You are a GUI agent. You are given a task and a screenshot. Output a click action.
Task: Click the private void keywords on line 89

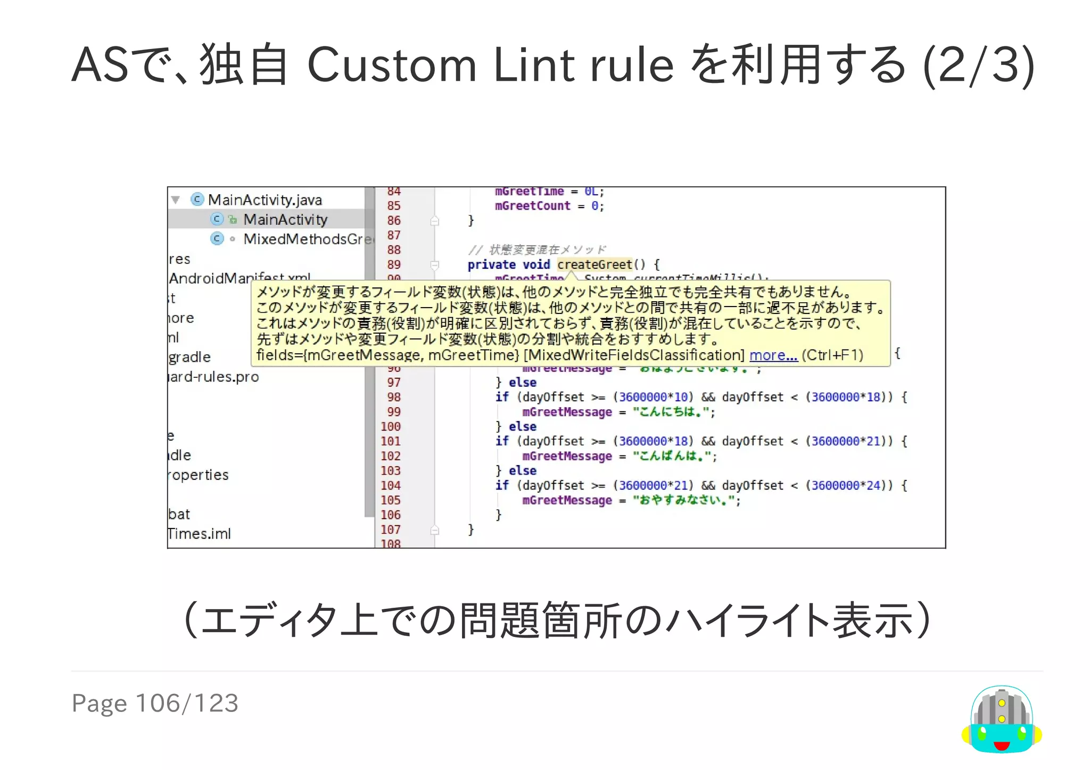(x=508, y=264)
